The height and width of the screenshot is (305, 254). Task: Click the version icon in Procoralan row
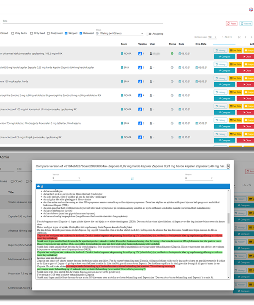(x=140, y=123)
